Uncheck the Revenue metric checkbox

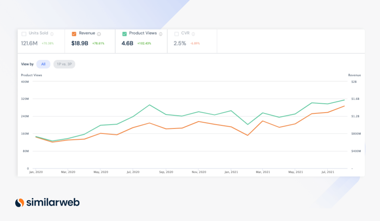pyautogui.click(x=74, y=33)
